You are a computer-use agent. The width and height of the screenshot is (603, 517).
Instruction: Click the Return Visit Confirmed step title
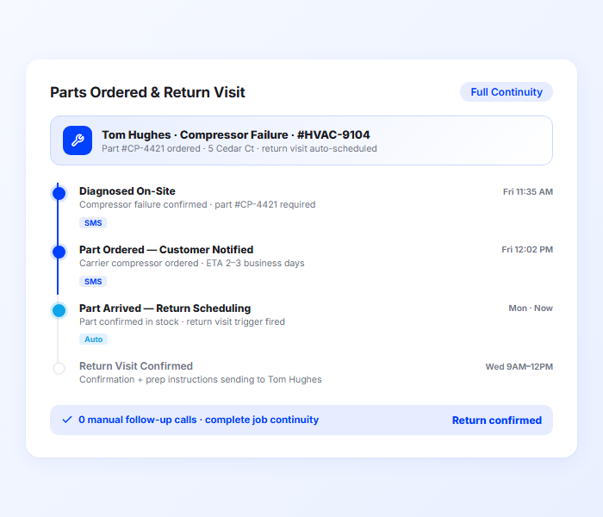point(136,366)
